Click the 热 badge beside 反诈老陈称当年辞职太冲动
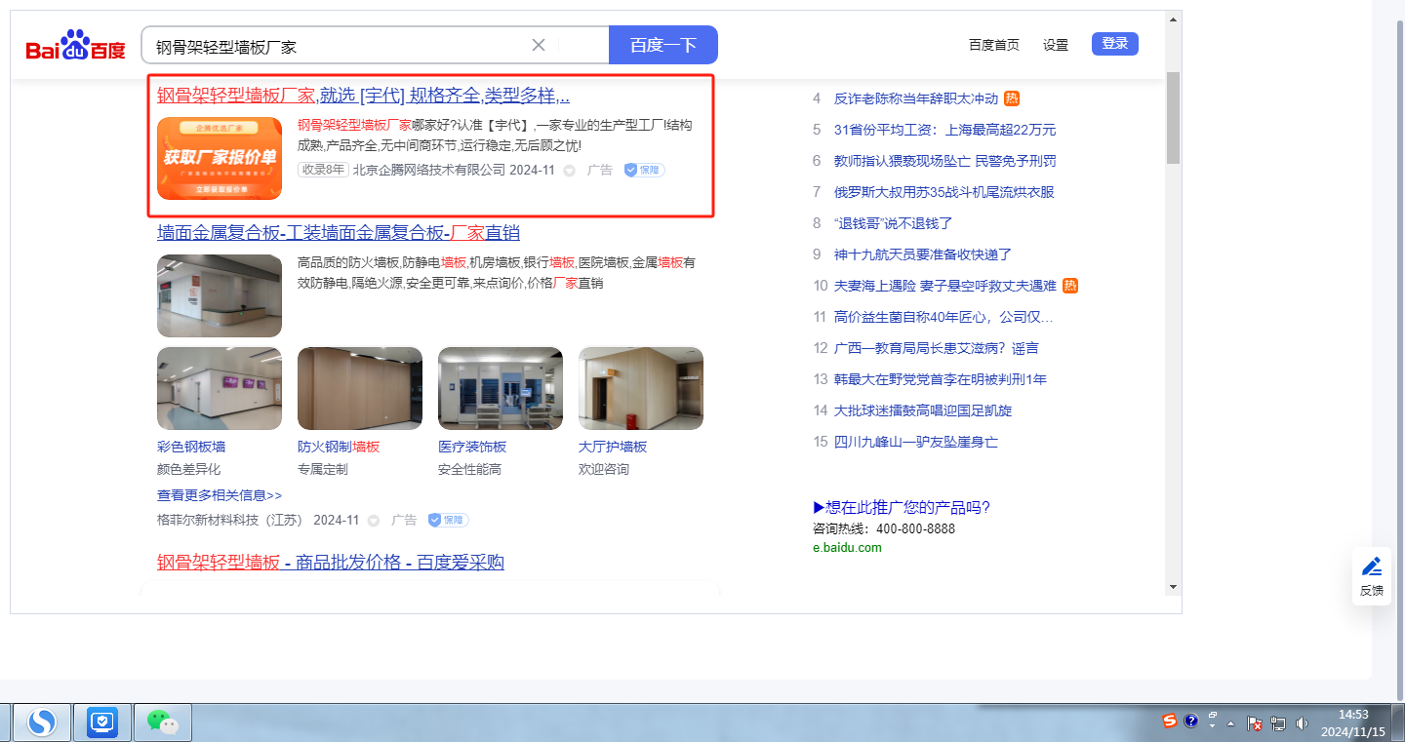This screenshot has width=1405, height=742. [1012, 98]
